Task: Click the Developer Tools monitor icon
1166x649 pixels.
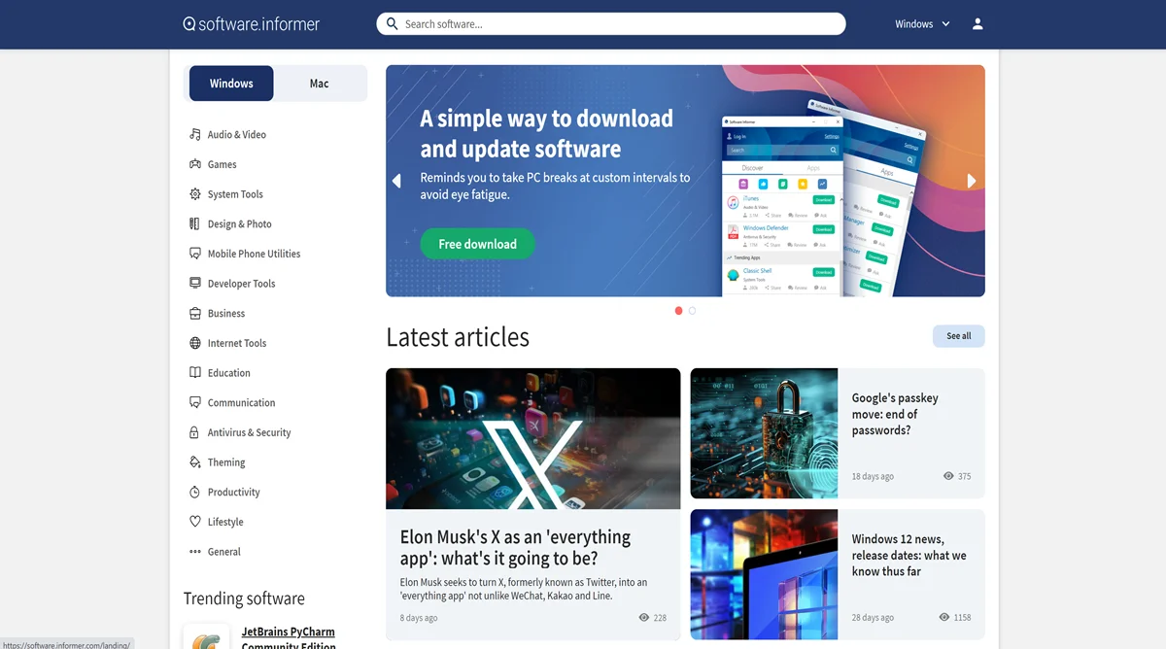Action: point(195,284)
